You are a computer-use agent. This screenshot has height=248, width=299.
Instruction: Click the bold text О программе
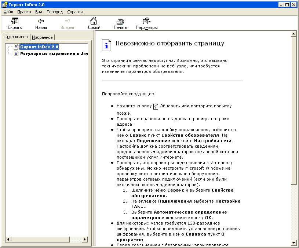tap(171, 237)
